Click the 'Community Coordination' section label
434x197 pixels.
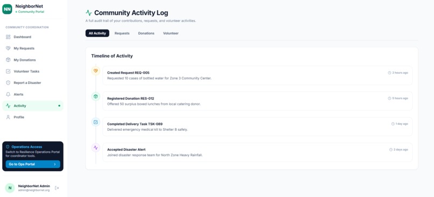(x=27, y=27)
